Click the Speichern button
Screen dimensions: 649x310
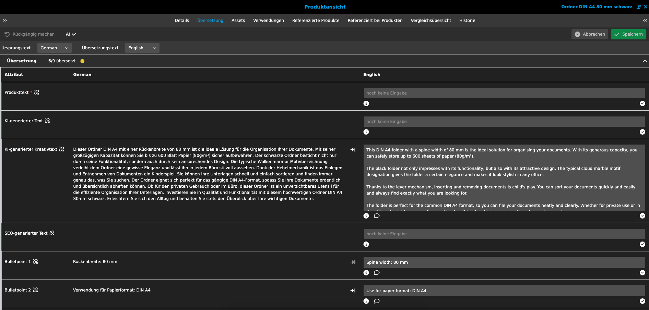coord(628,34)
